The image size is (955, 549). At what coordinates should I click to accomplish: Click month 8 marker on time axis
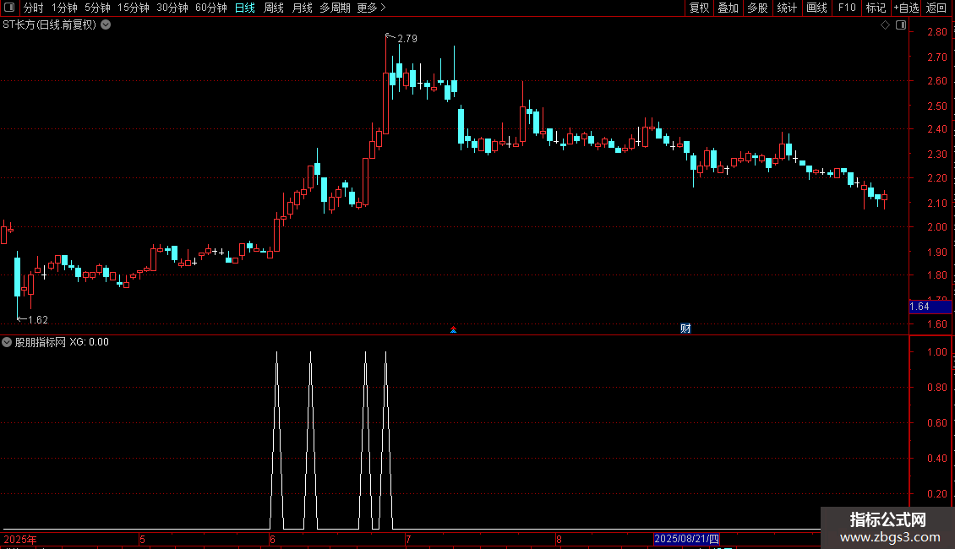[x=559, y=539]
